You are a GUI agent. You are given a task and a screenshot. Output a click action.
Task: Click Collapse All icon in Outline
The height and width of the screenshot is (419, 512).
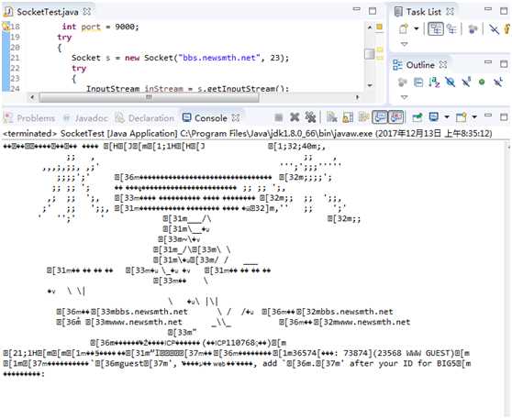tap(418, 83)
